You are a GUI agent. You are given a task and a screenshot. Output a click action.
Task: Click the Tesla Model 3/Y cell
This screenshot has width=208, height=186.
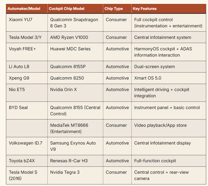point(25,37)
